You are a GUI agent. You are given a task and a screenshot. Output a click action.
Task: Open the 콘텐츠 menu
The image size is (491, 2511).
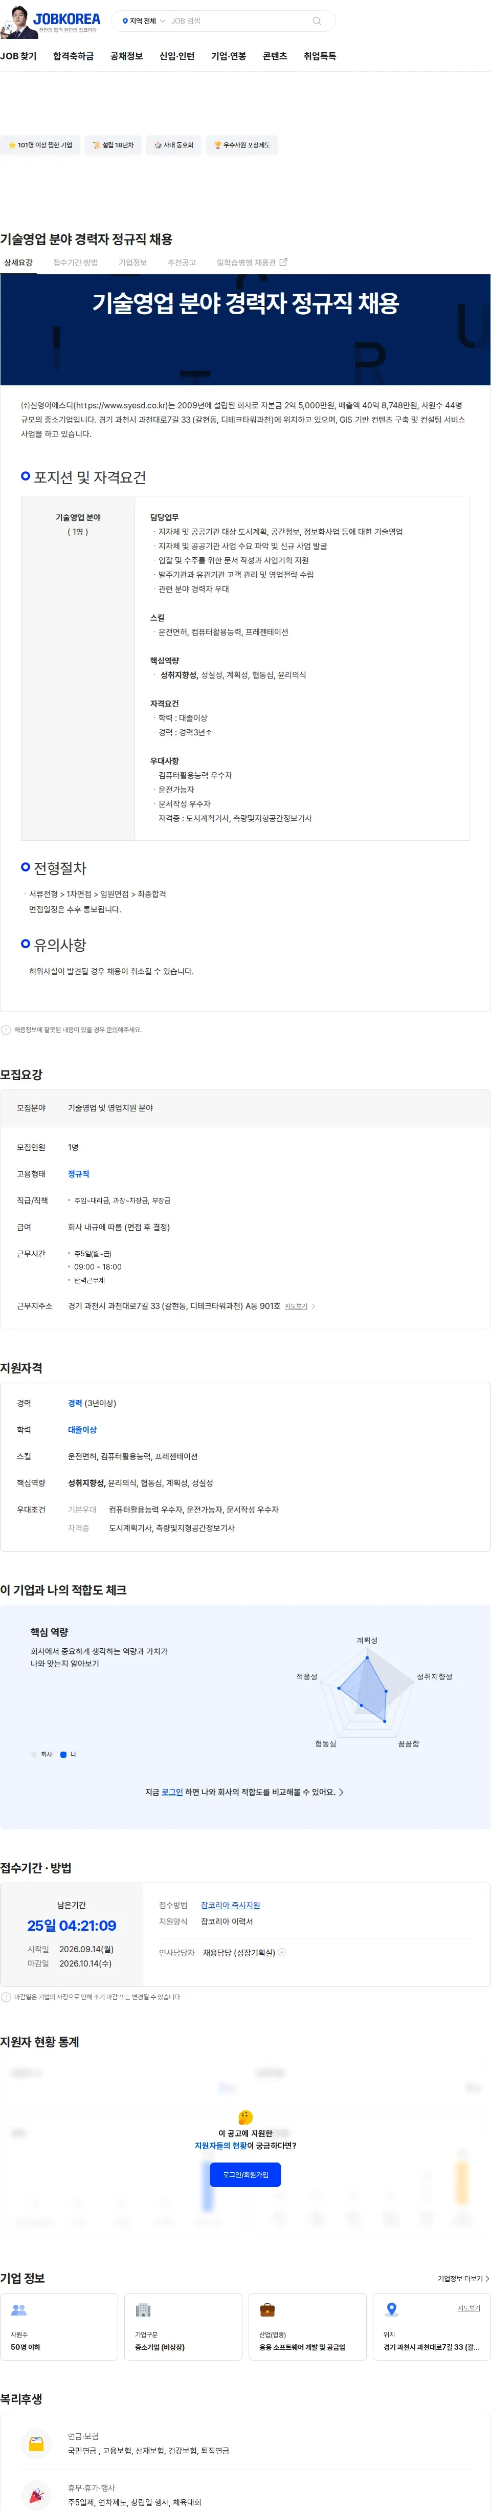[275, 56]
